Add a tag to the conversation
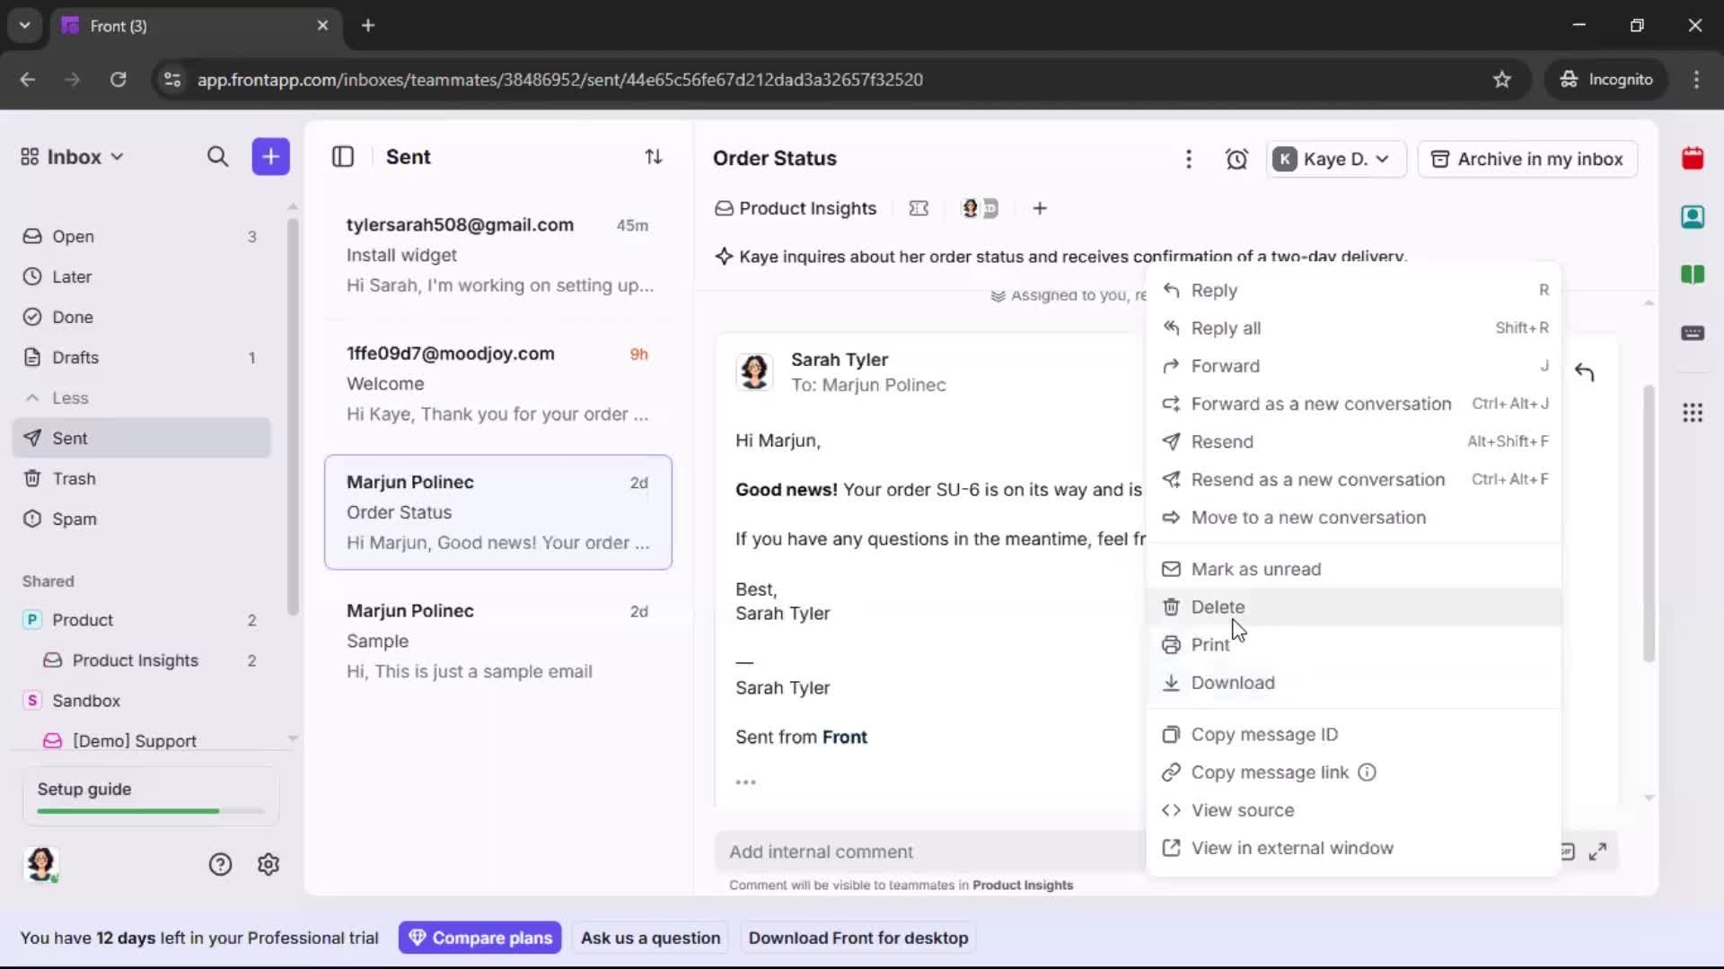 click(x=1040, y=208)
